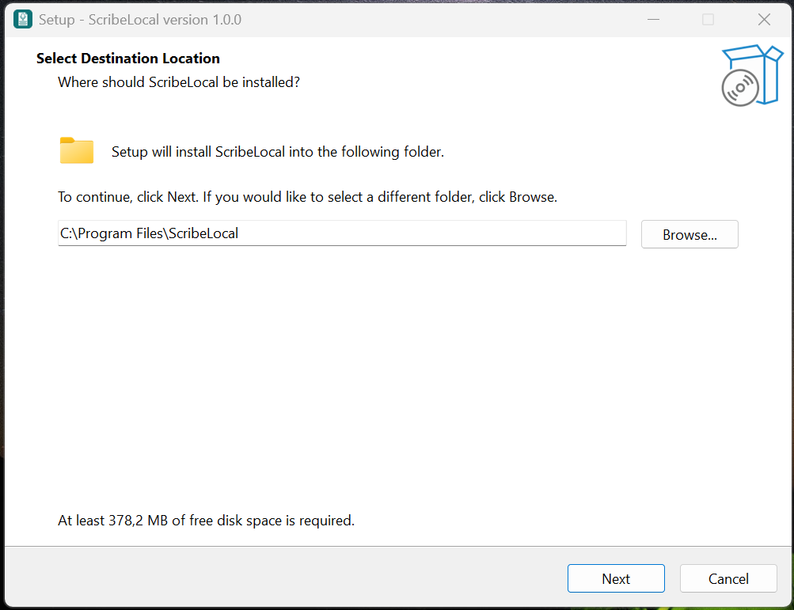
Task: Click Next to continue installation
Action: click(616, 578)
